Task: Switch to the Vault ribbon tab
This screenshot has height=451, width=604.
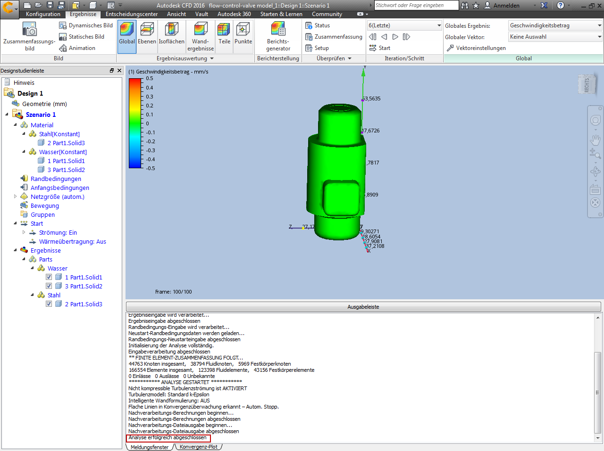Action: pyautogui.click(x=201, y=14)
